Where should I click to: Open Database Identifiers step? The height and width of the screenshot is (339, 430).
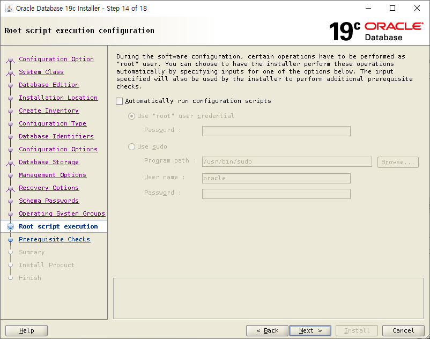click(x=56, y=136)
